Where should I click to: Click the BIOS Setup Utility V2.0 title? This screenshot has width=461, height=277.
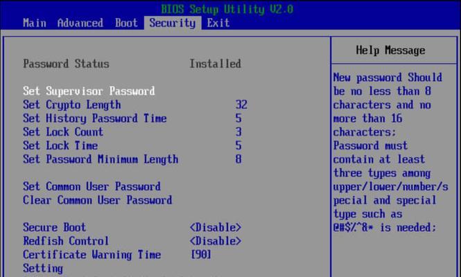click(227, 9)
